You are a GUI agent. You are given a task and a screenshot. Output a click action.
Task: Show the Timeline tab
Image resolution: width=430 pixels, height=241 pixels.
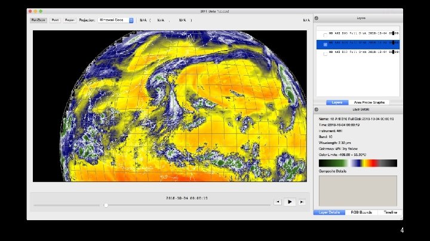click(x=389, y=212)
